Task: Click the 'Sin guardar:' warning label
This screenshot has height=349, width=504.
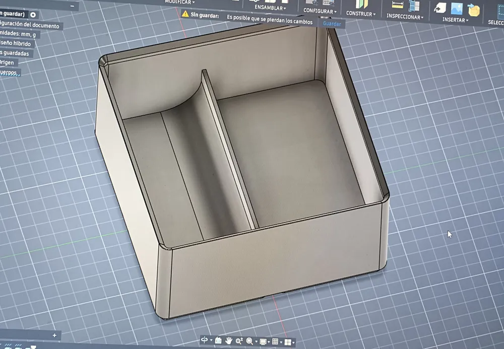Action: [205, 15]
